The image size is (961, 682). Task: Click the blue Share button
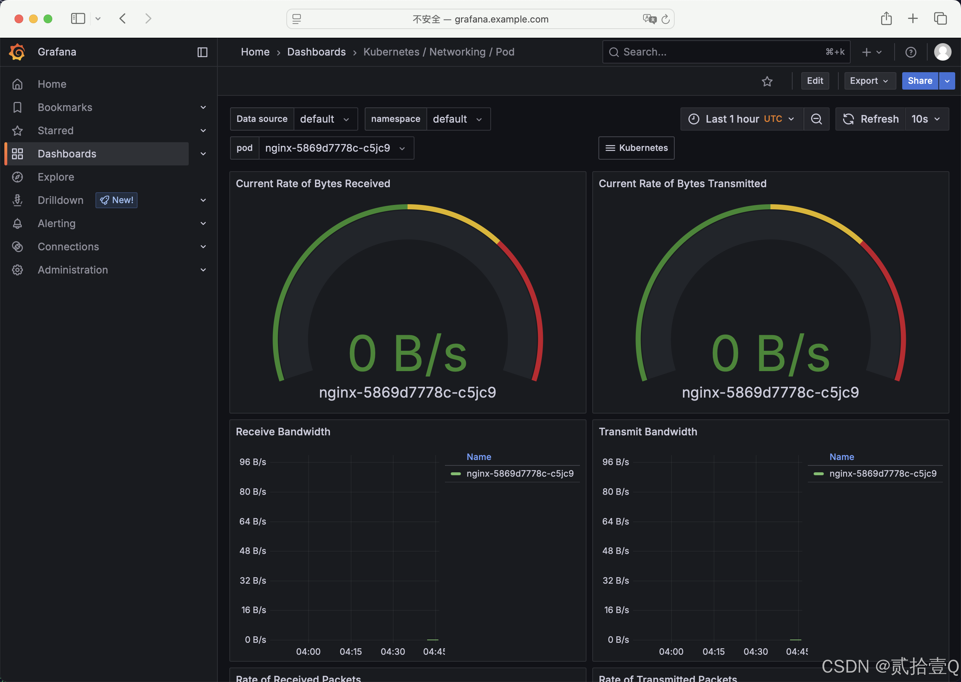(x=919, y=81)
